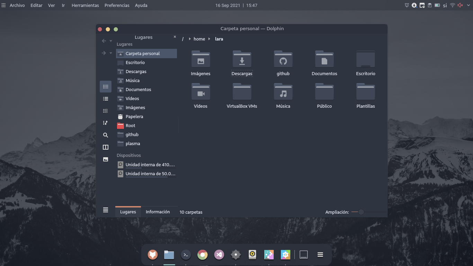Open the fox icon app in the dock

[153, 255]
